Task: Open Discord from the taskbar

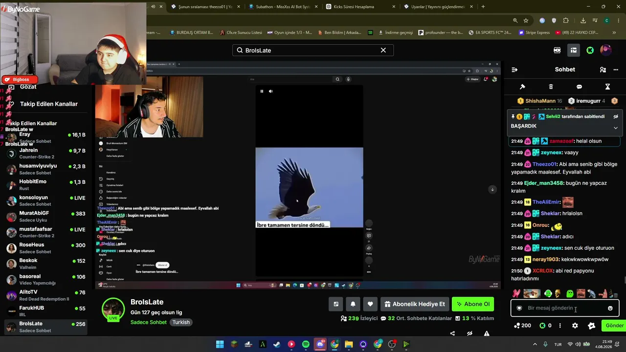Action: click(x=320, y=344)
